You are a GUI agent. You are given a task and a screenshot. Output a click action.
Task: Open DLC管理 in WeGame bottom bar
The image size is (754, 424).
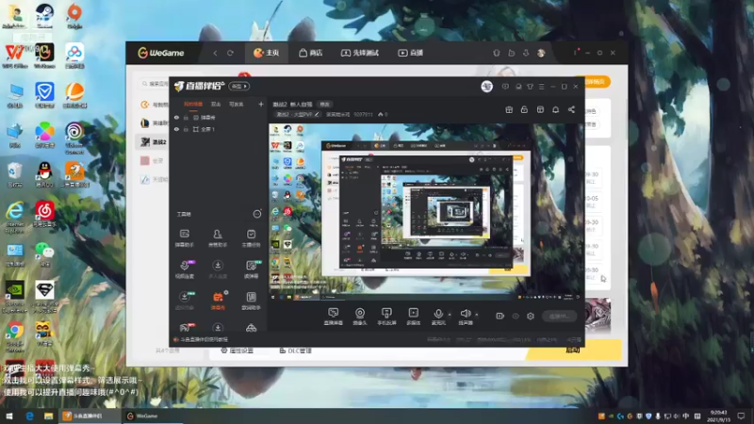coord(295,351)
